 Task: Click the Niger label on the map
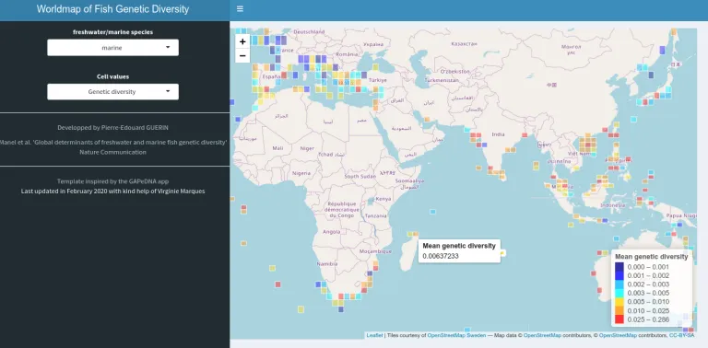pyautogui.click(x=307, y=148)
